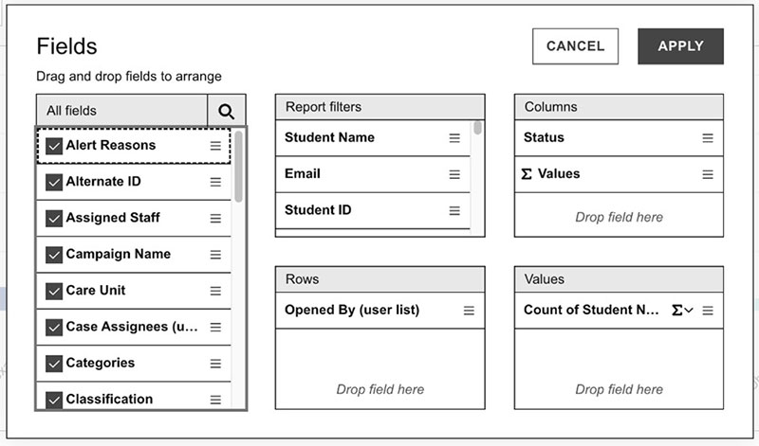Click the CANCEL button
Image resolution: width=759 pixels, height=446 pixels.
click(x=575, y=45)
